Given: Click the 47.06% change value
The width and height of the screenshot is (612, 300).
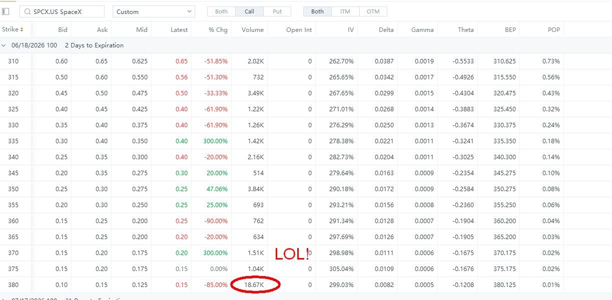Looking at the screenshot, I should (217, 189).
